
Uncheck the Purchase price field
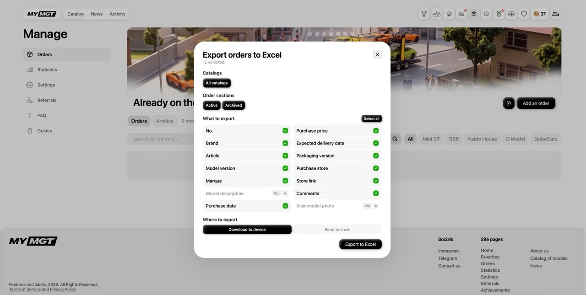click(x=376, y=131)
